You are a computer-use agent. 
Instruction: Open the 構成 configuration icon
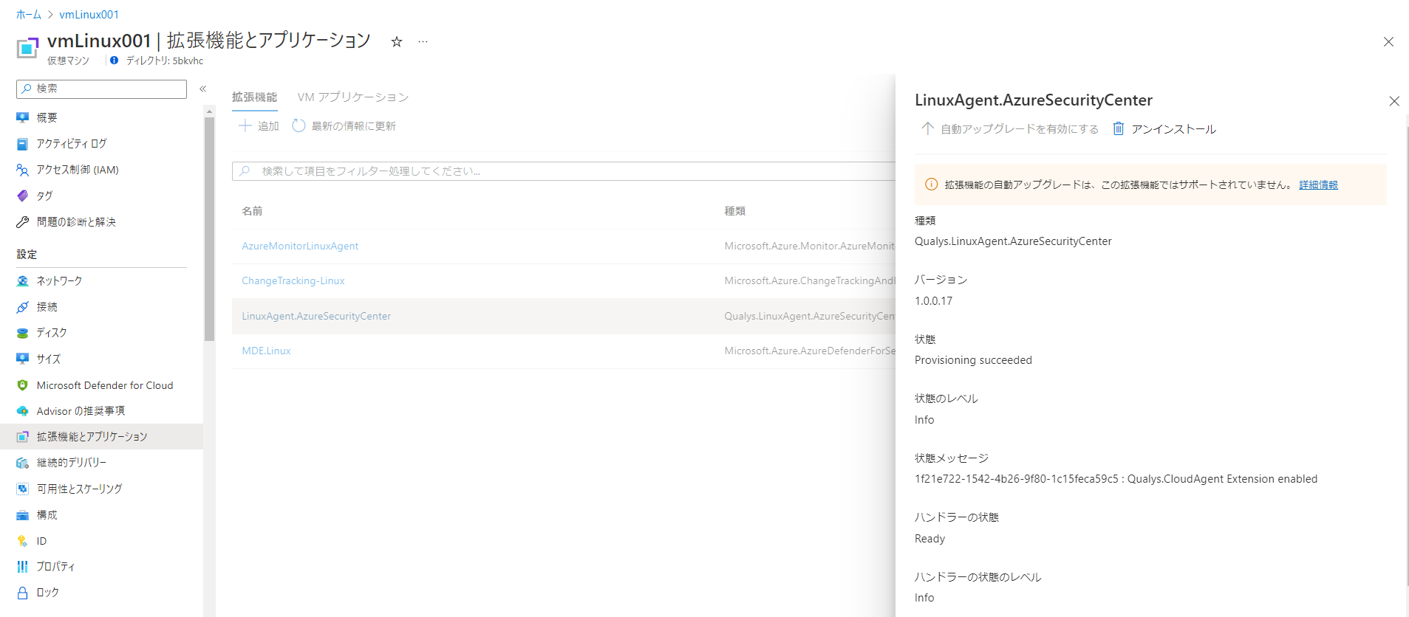(x=23, y=515)
